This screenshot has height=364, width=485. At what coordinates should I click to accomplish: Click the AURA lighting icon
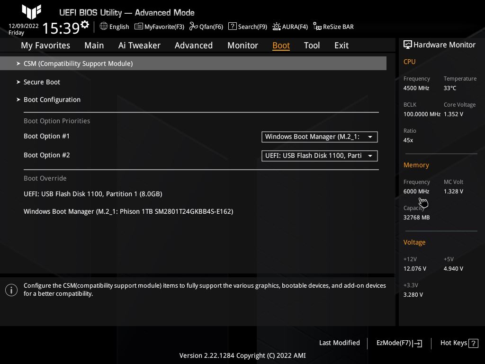coord(276,27)
